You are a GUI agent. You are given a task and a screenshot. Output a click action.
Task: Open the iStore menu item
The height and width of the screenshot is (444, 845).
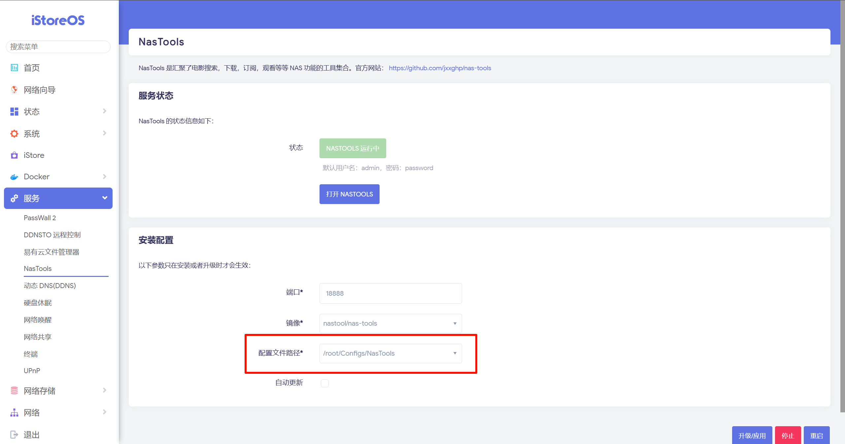(x=58, y=155)
